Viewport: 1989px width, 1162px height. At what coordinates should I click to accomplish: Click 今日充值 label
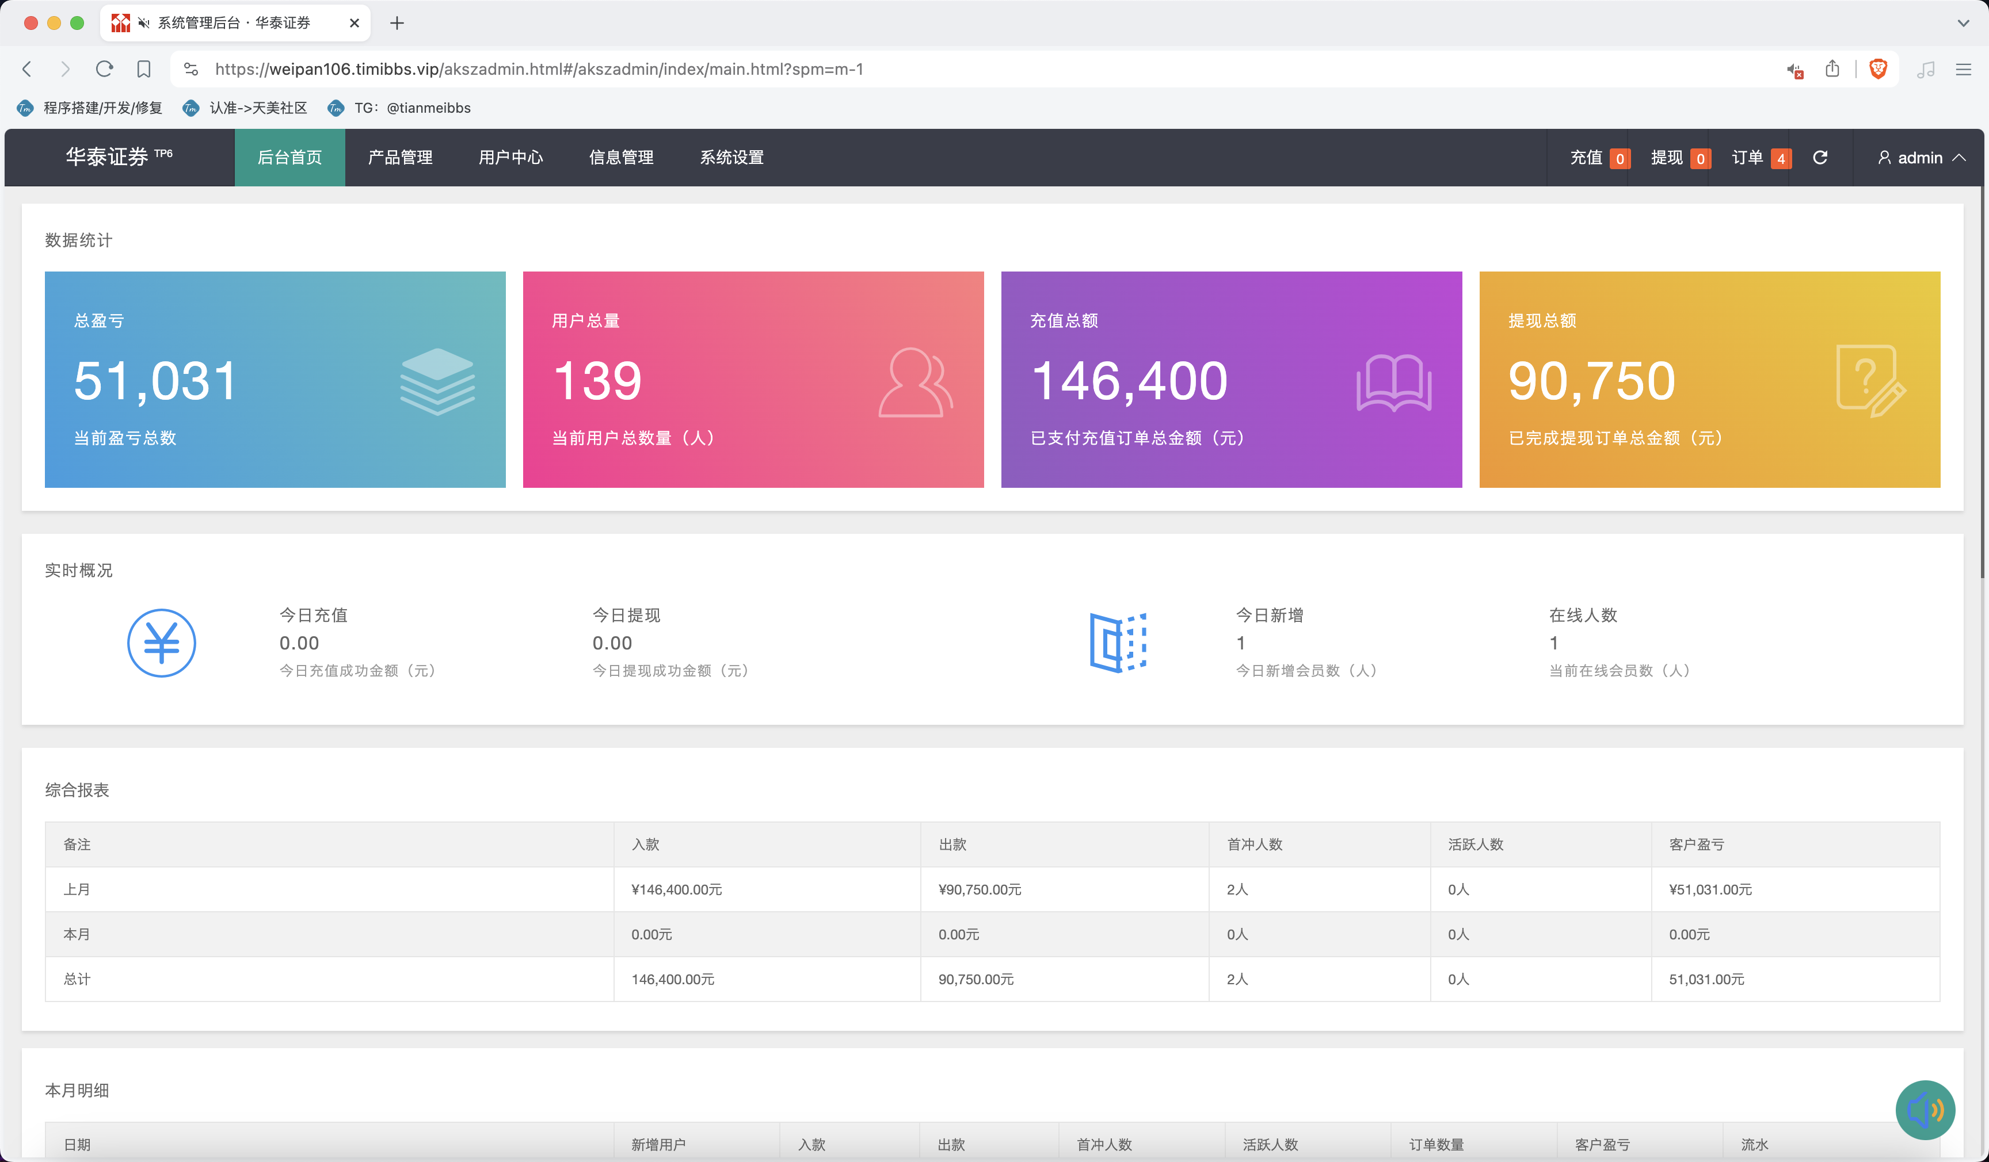313,616
